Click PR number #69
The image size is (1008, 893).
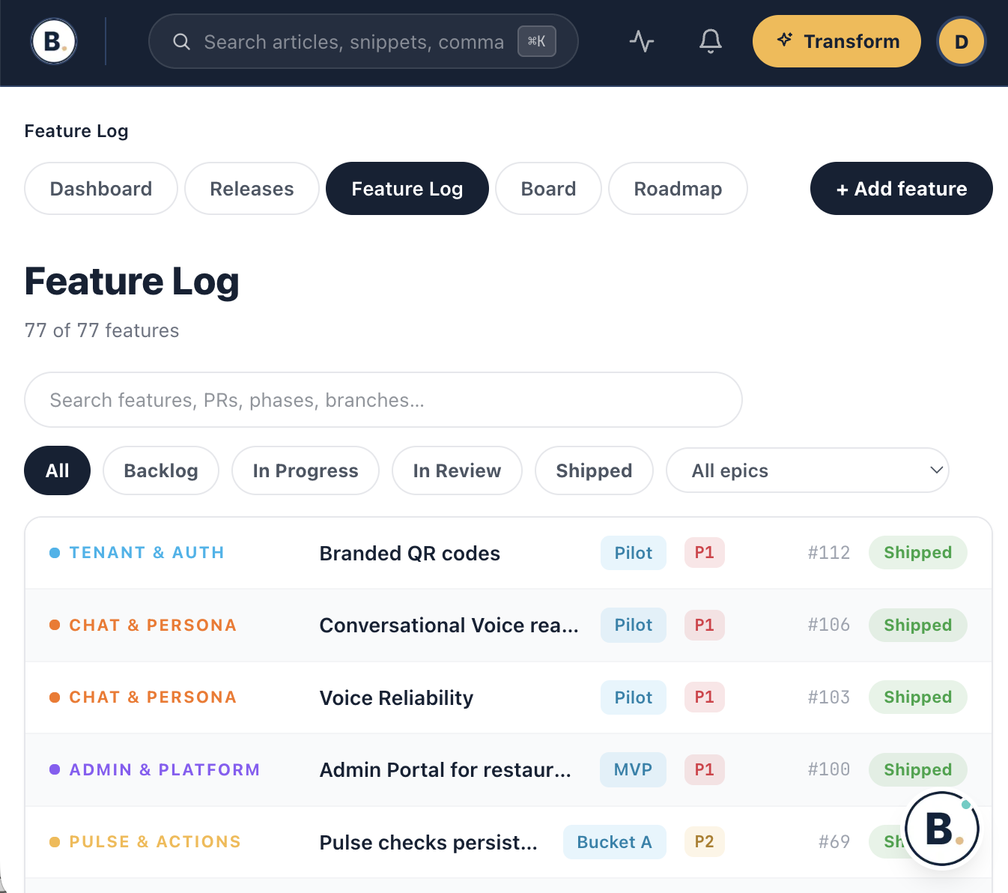pos(834,842)
